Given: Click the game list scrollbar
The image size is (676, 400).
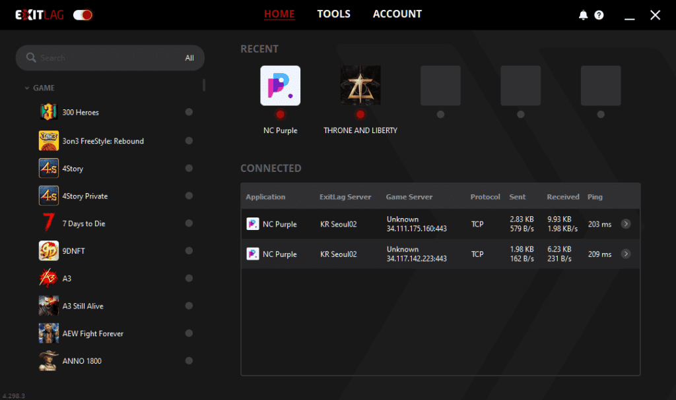Looking at the screenshot, I should (204, 85).
